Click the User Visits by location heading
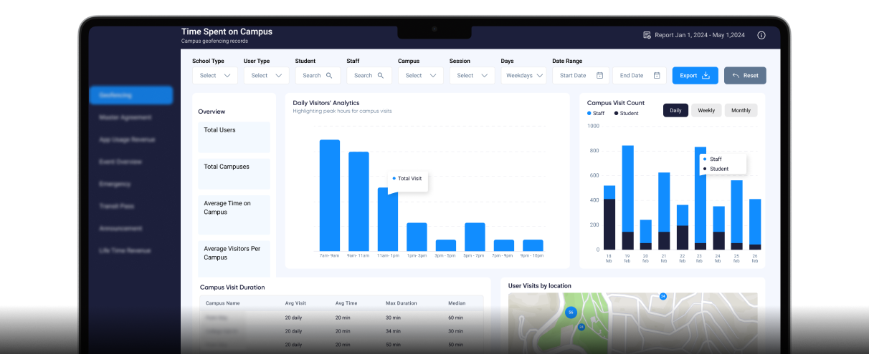Viewport: 869px width, 354px height. pos(540,286)
